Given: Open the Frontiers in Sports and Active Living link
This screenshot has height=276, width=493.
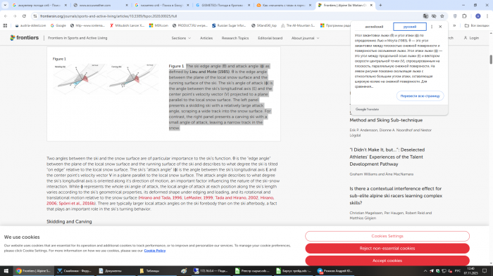Looking at the screenshot, I should (77, 38).
